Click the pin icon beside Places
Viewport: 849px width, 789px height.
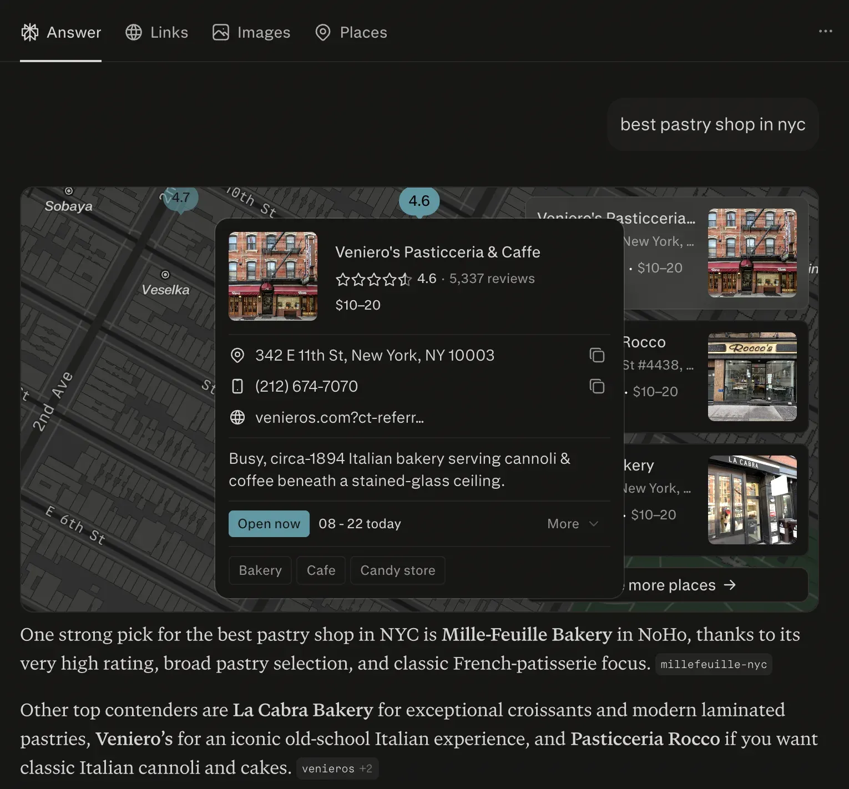tap(323, 32)
